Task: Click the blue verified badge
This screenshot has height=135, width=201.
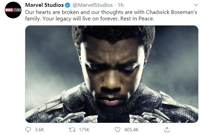Action: coord(68,5)
